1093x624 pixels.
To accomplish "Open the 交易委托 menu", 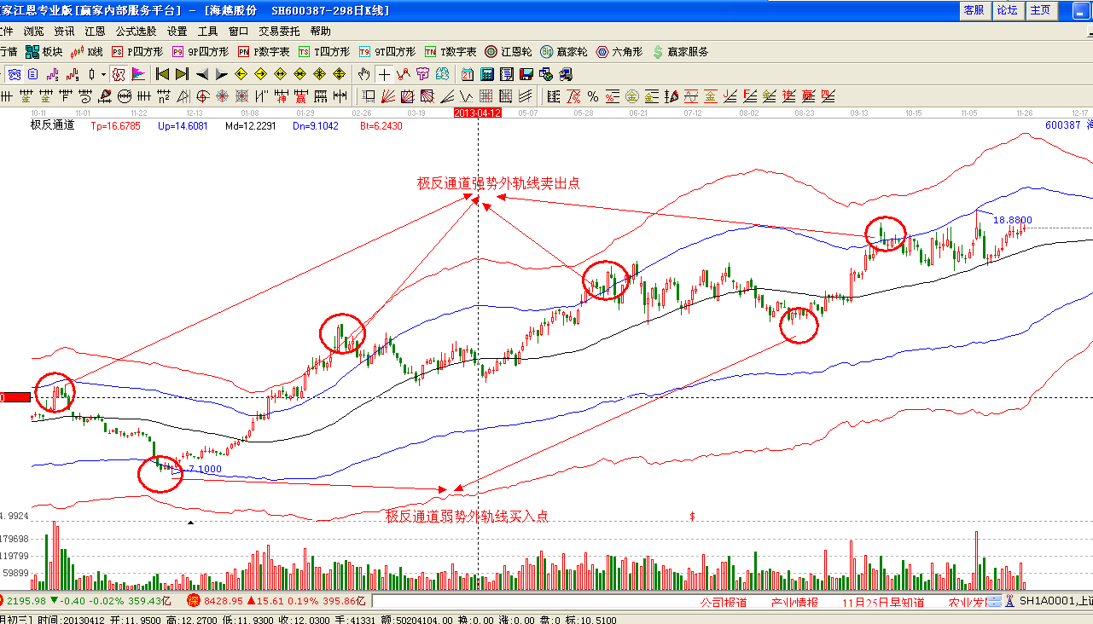I will tap(280, 31).
